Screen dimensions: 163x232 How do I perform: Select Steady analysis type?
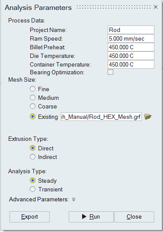(x=32, y=181)
